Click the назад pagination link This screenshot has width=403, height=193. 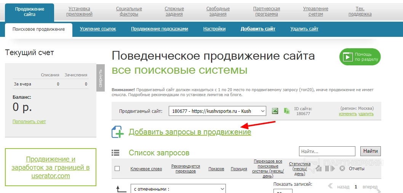pos(343,187)
